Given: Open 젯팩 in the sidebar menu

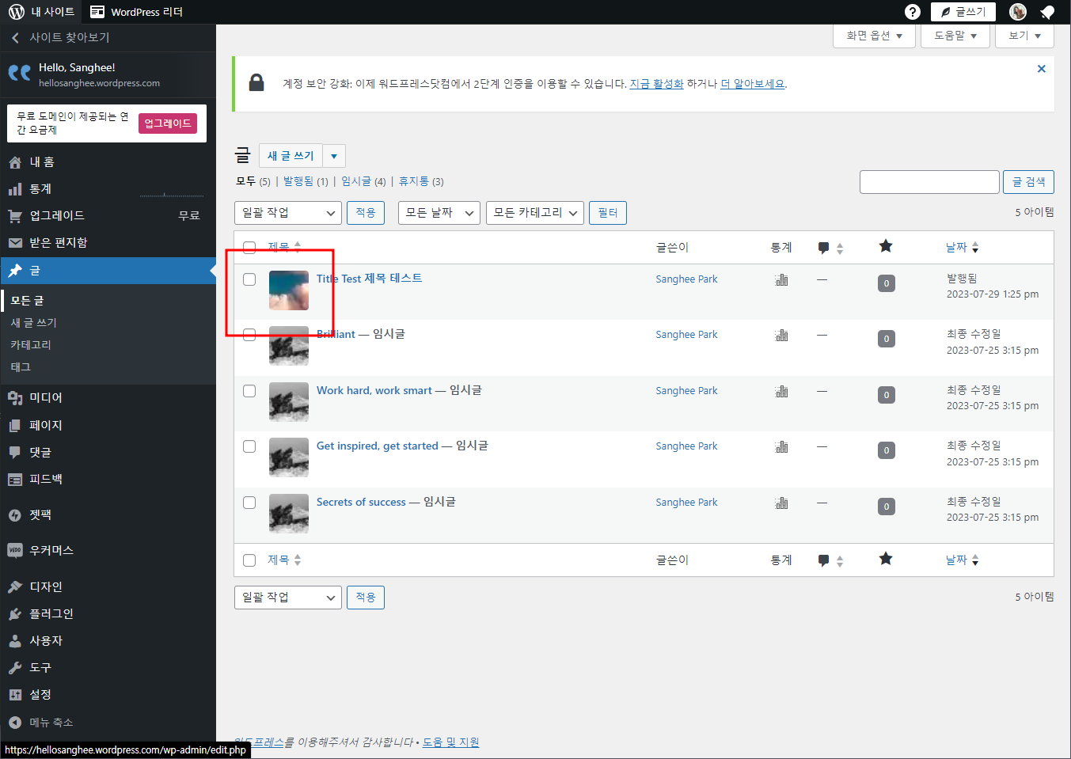Looking at the screenshot, I should (108, 515).
